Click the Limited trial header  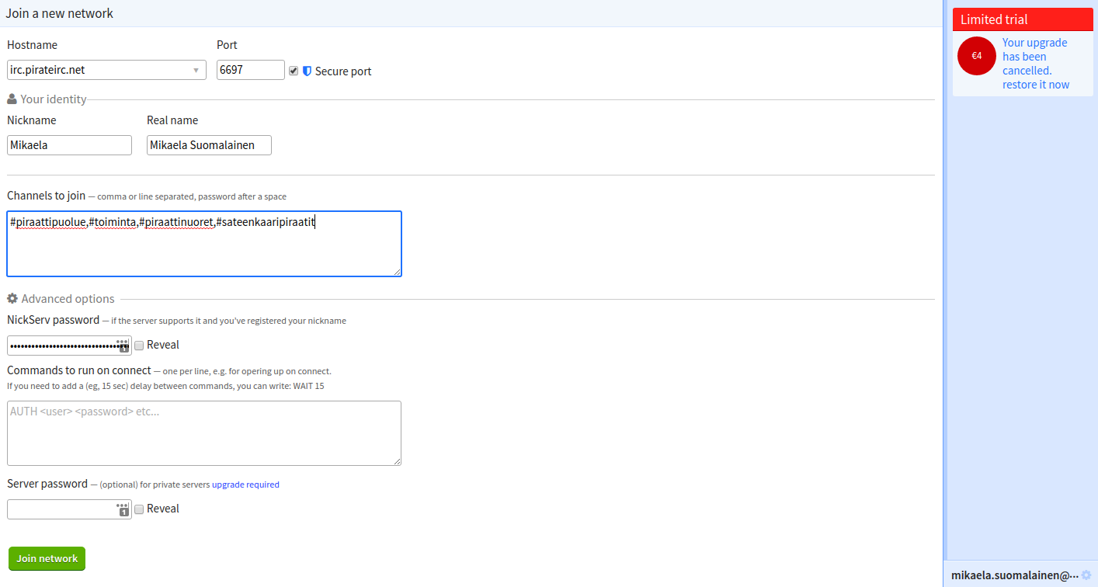pyautogui.click(x=1022, y=19)
